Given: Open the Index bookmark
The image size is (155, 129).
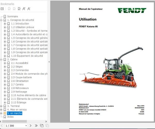Looking at the screenshot, I should click(x=10, y=117).
